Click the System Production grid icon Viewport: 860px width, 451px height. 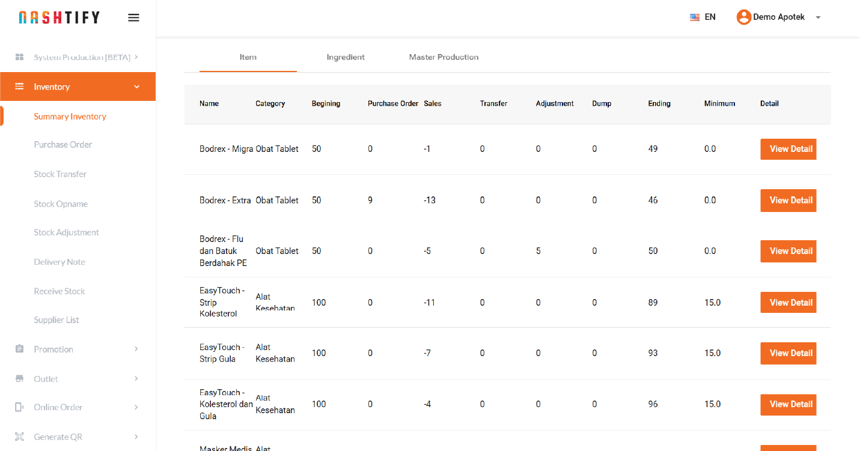pyautogui.click(x=19, y=57)
